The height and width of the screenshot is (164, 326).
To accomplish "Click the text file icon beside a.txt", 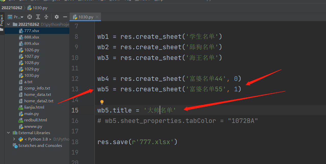I will pos(21,82).
